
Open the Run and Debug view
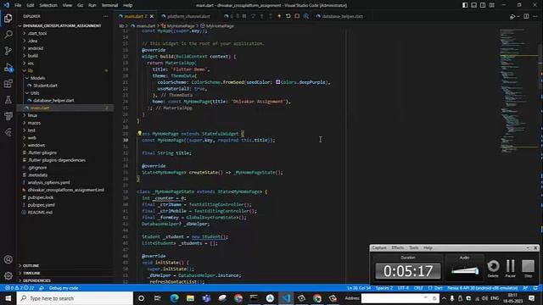click(x=8, y=68)
